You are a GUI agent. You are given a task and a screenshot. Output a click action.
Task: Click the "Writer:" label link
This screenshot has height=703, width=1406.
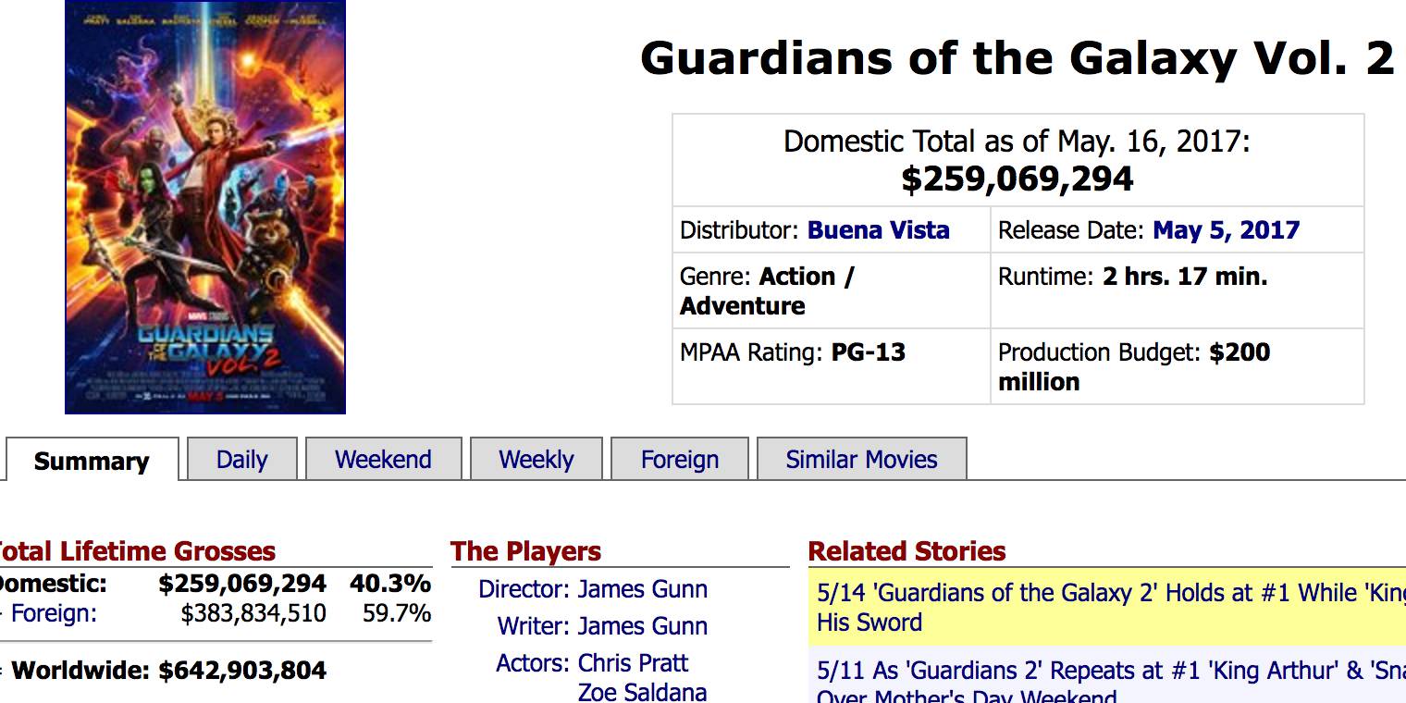[x=534, y=626]
